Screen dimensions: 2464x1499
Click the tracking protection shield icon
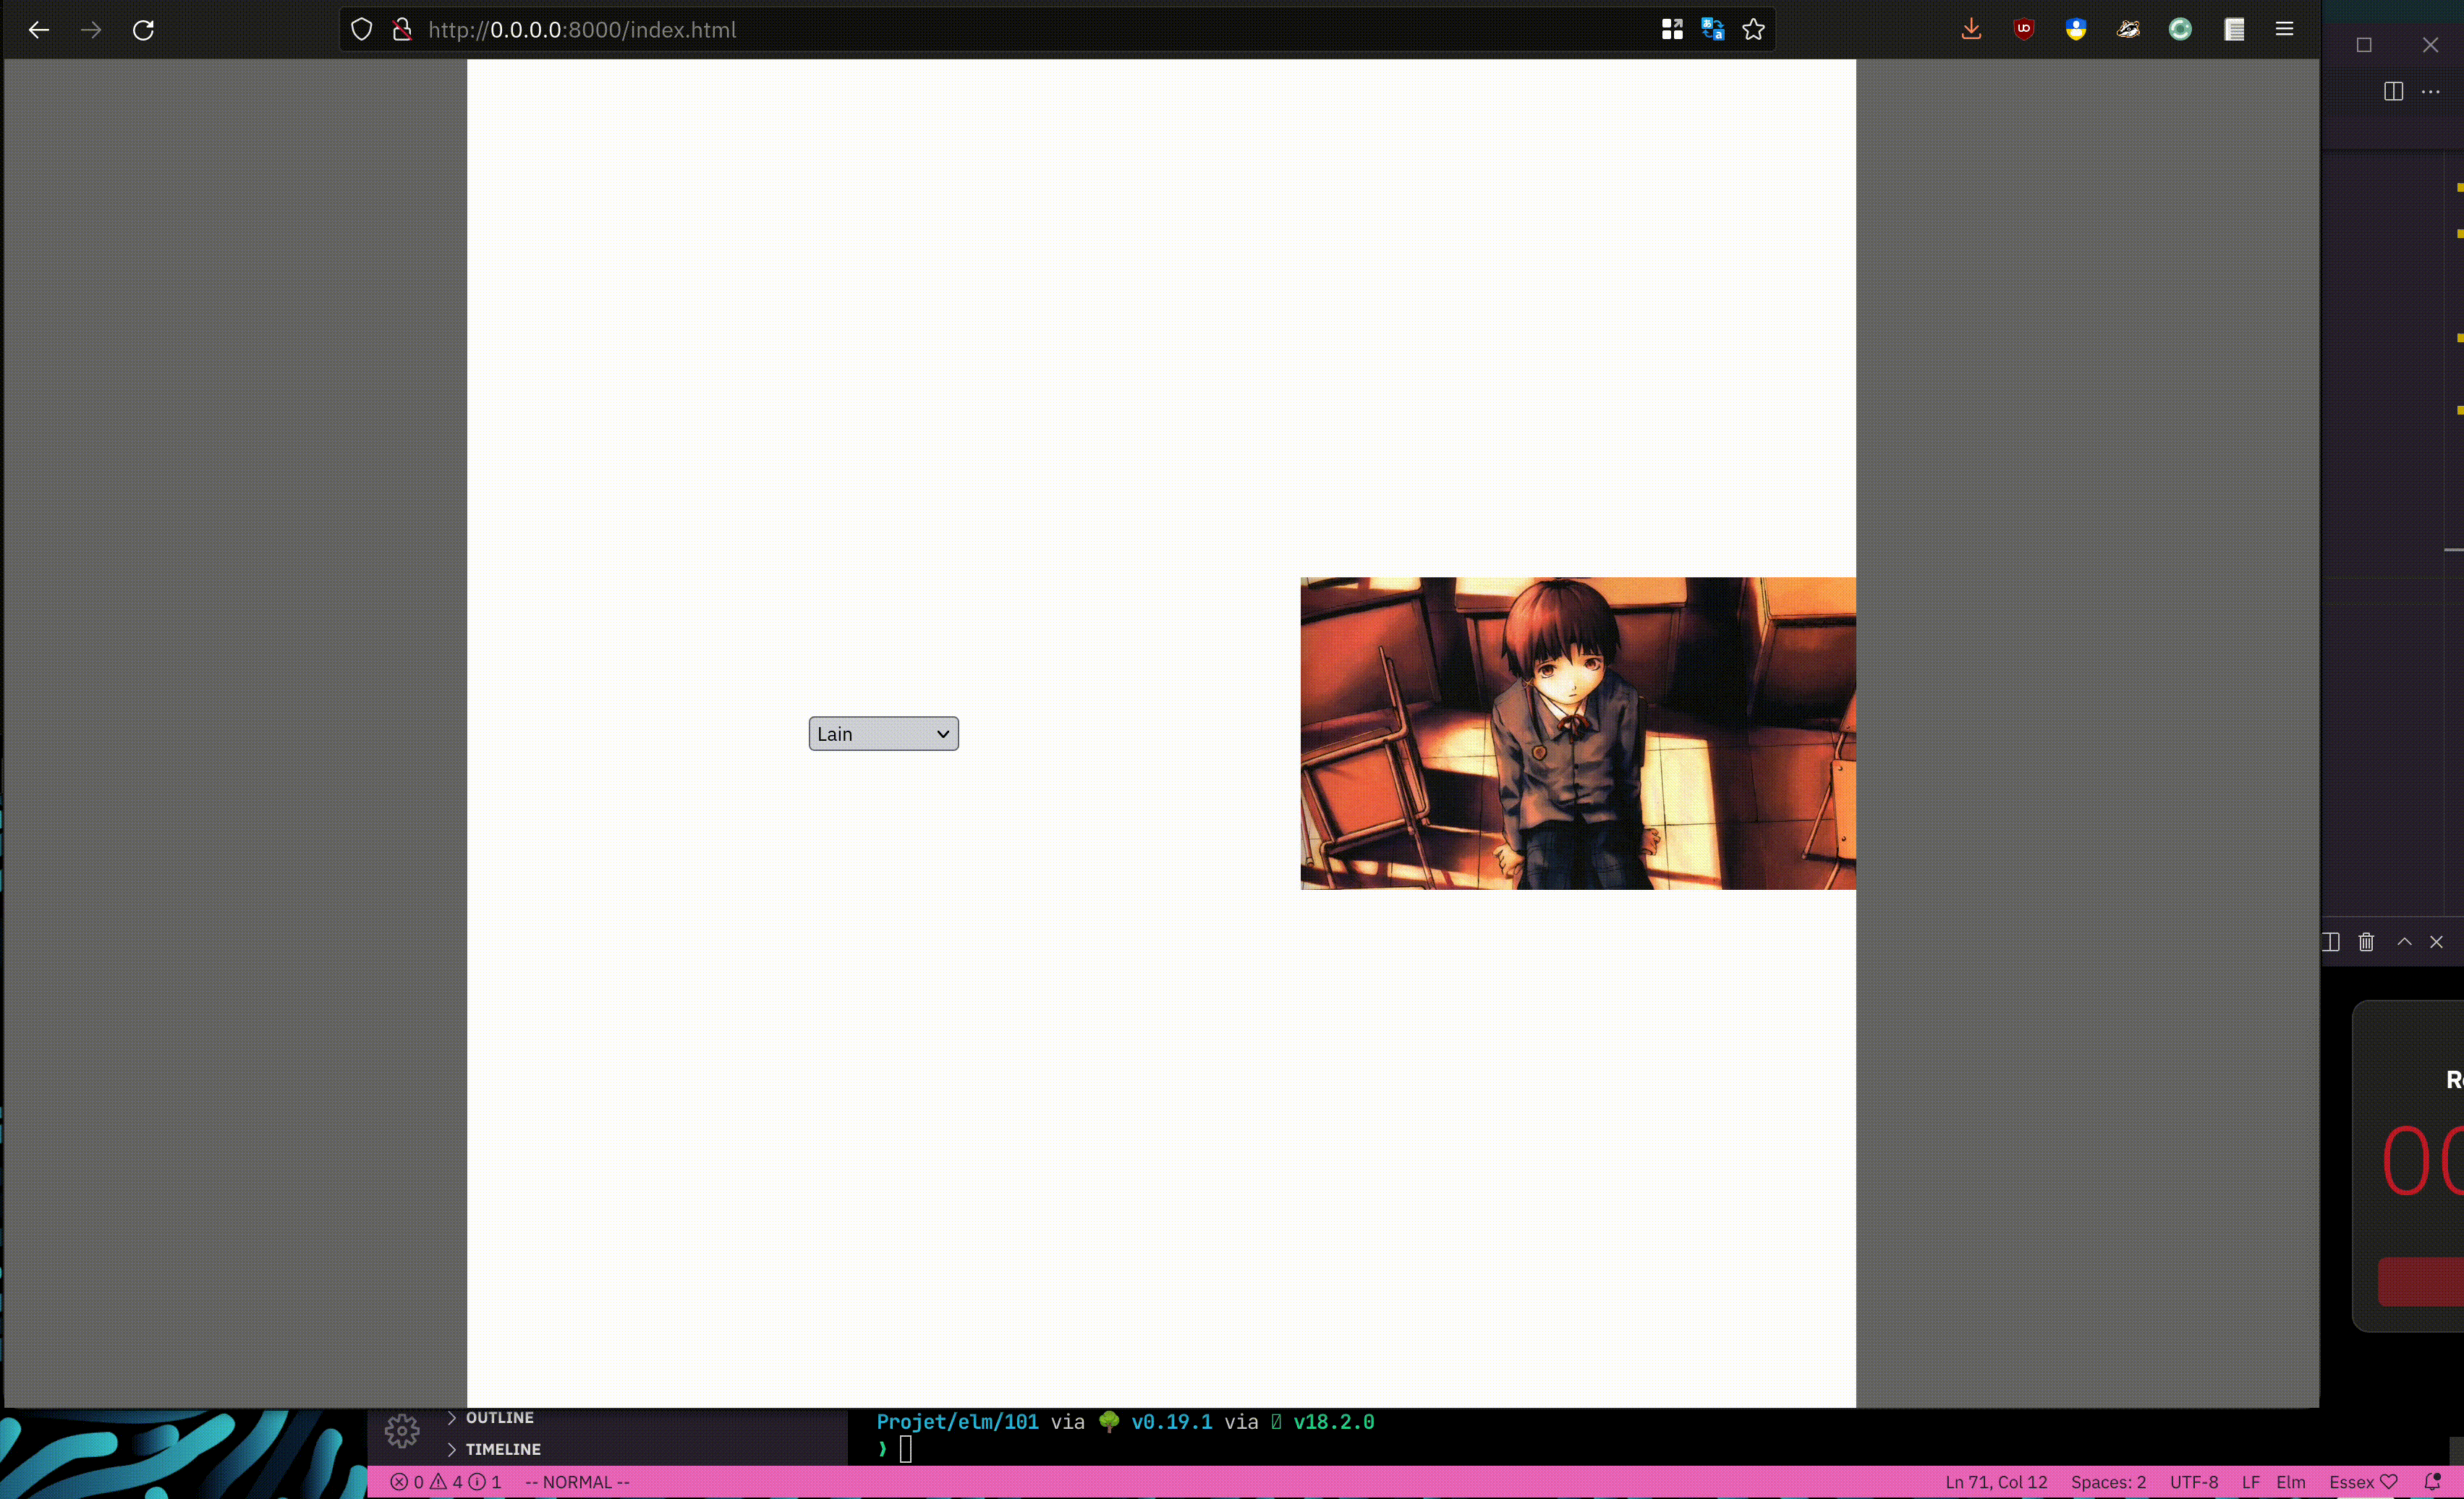pos(362,30)
